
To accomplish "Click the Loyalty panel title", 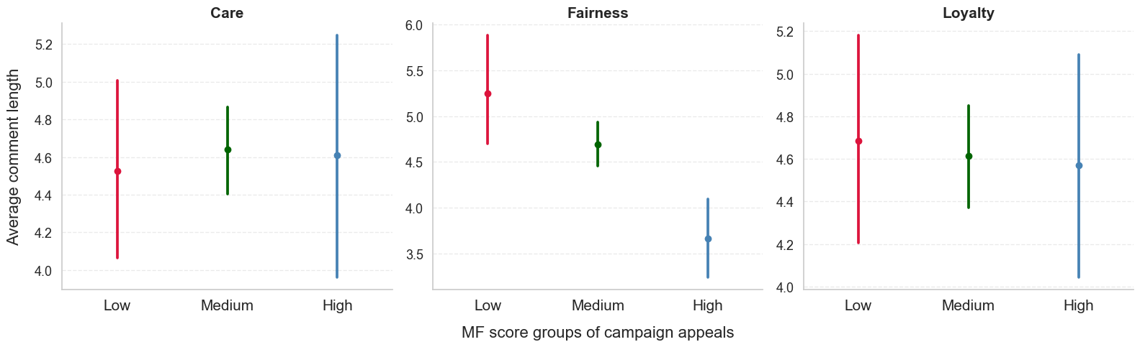I will click(968, 13).
